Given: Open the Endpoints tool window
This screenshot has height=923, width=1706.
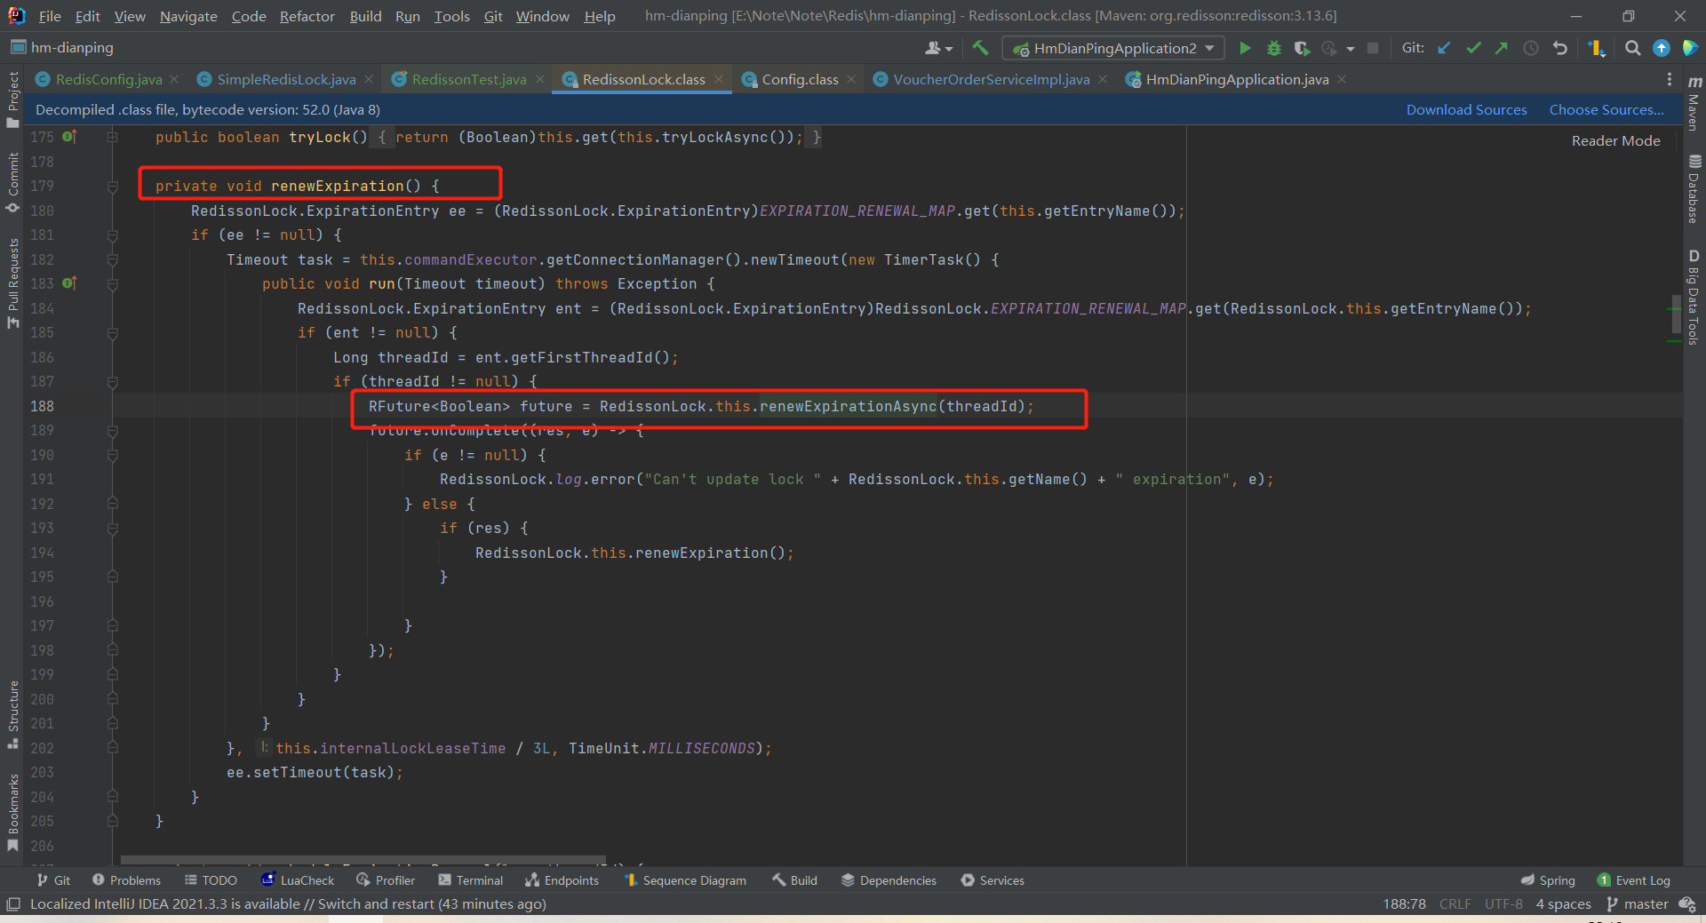Looking at the screenshot, I should [x=562, y=880].
